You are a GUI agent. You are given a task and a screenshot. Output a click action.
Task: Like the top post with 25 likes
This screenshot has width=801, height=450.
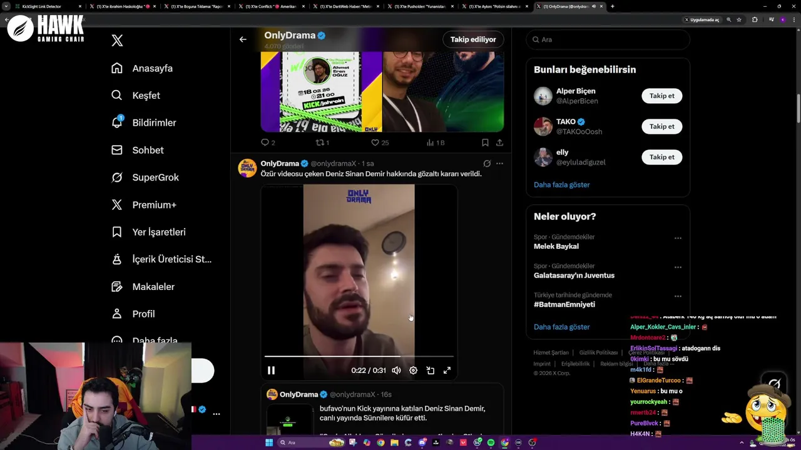point(380,142)
